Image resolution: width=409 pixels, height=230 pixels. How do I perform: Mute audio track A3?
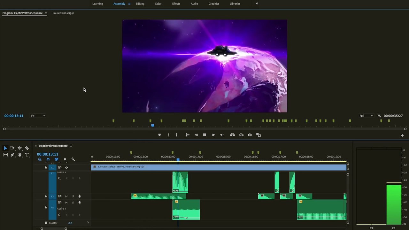coord(66,196)
